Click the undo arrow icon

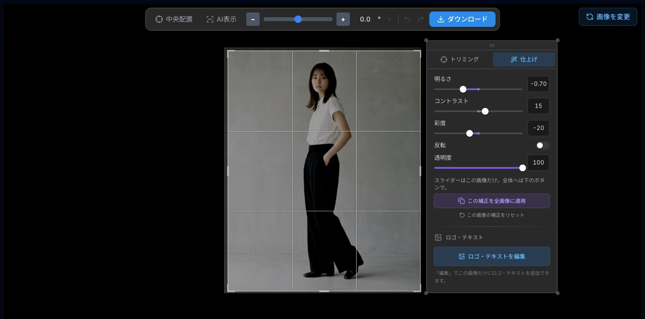[407, 19]
